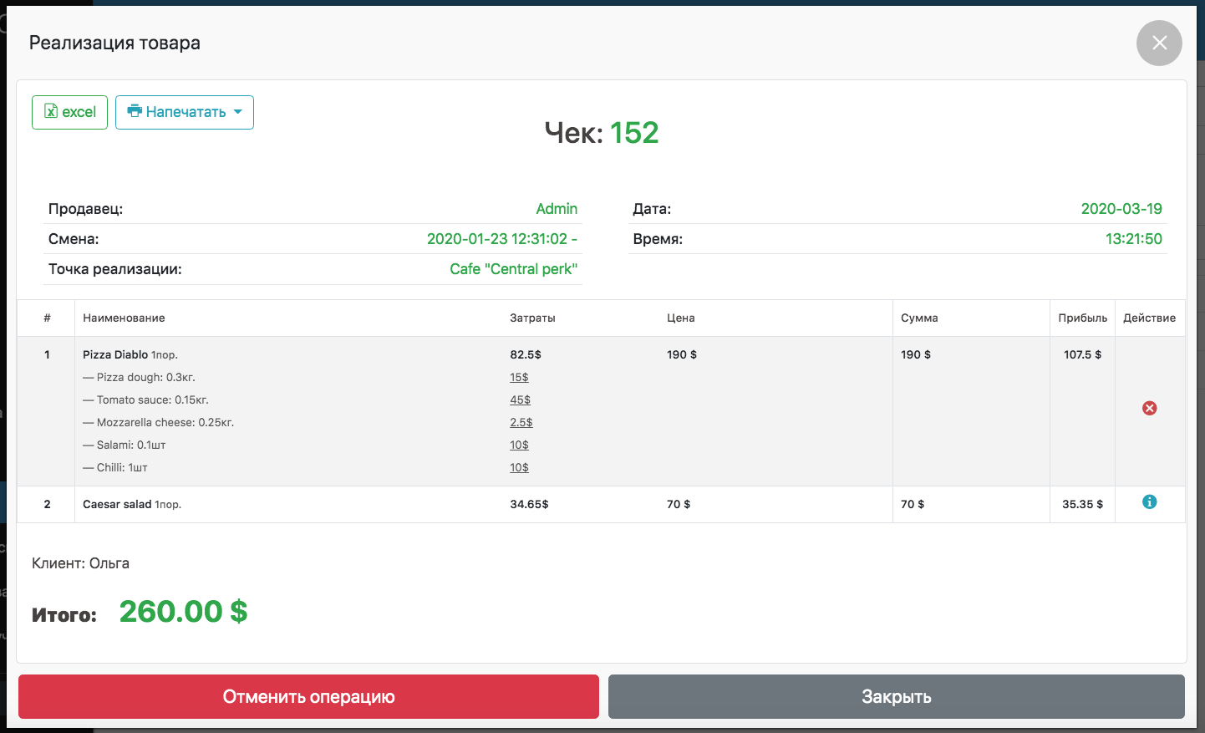Open the Напечатать print dropdown
This screenshot has width=1205, height=733.
(x=185, y=112)
